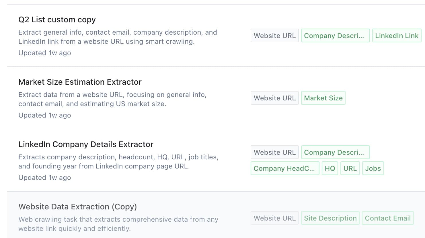Image resolution: width=425 pixels, height=238 pixels.
Task: Click Website URL tag in Q2 List row
Action: click(274, 35)
